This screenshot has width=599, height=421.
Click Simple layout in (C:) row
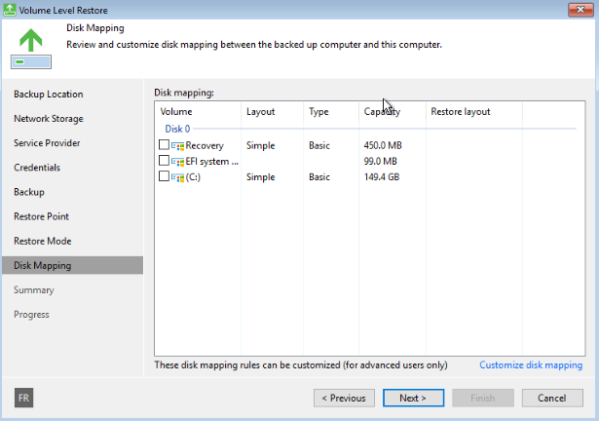pos(260,177)
